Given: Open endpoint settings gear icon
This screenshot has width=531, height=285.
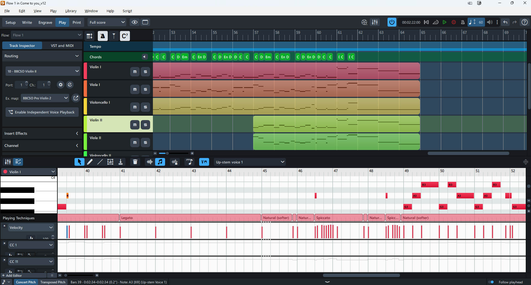Looking at the screenshot, I should 61,85.
